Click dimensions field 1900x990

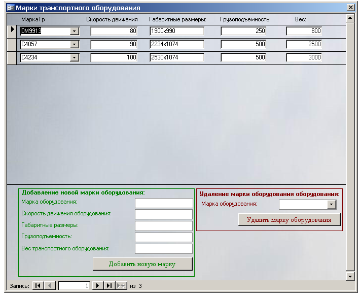(177, 31)
